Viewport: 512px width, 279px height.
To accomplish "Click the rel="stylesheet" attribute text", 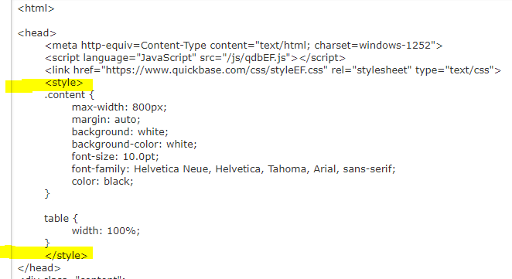I will pos(370,70).
